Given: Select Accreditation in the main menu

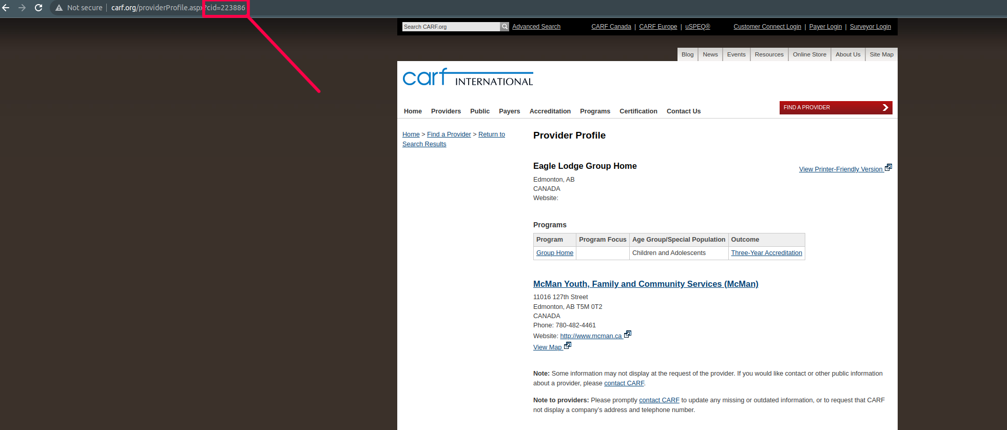Looking at the screenshot, I should point(550,111).
